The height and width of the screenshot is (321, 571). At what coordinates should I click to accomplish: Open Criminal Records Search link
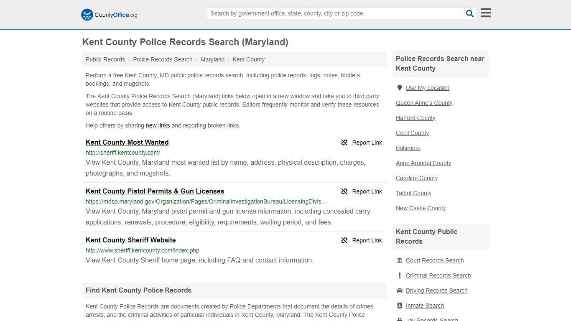438,275
